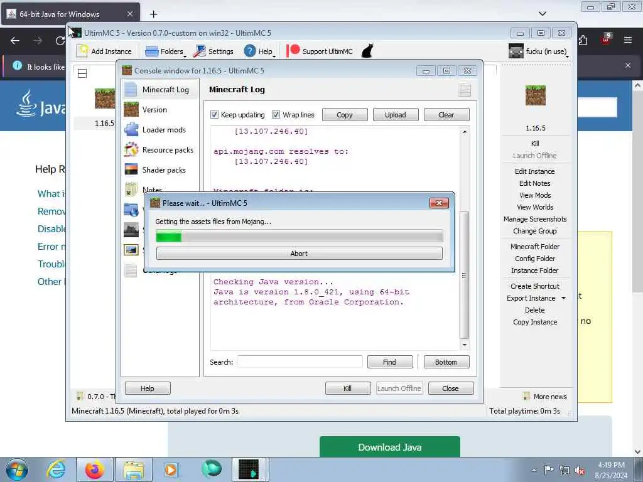Select the 1.16.5 instance icon in main list
The image size is (643, 482).
(x=105, y=99)
